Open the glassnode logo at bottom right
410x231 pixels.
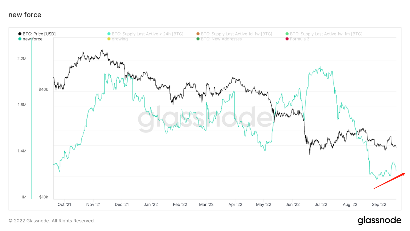(x=379, y=220)
